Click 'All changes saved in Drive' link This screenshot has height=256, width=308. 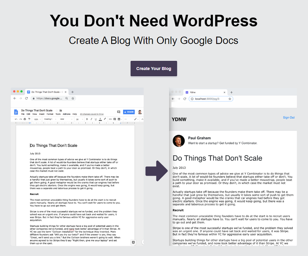(92, 114)
